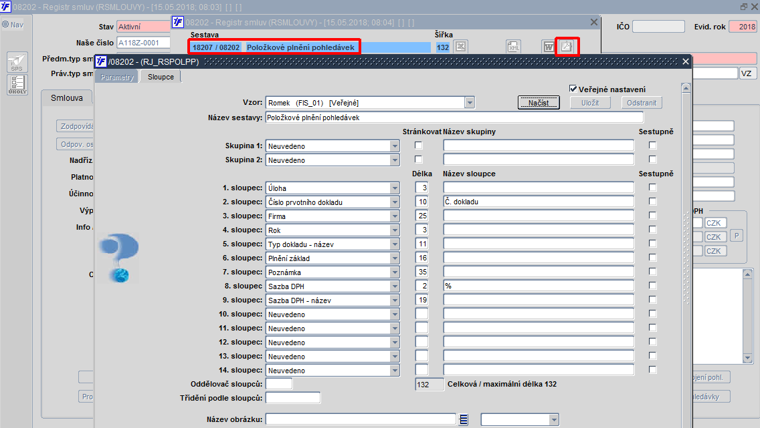Expand the Vzor dropdown list
The width and height of the screenshot is (760, 428).
coord(469,103)
